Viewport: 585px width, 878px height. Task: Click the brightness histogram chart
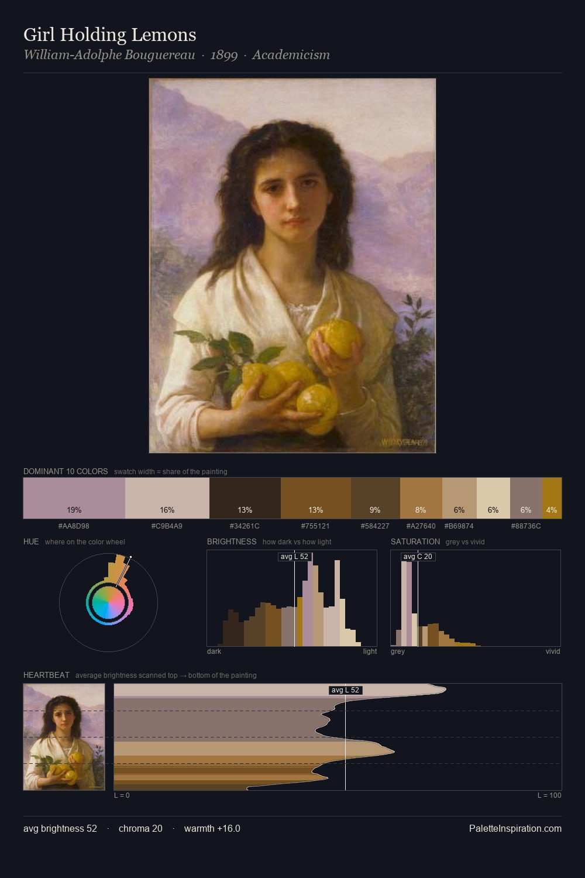pyautogui.click(x=292, y=598)
